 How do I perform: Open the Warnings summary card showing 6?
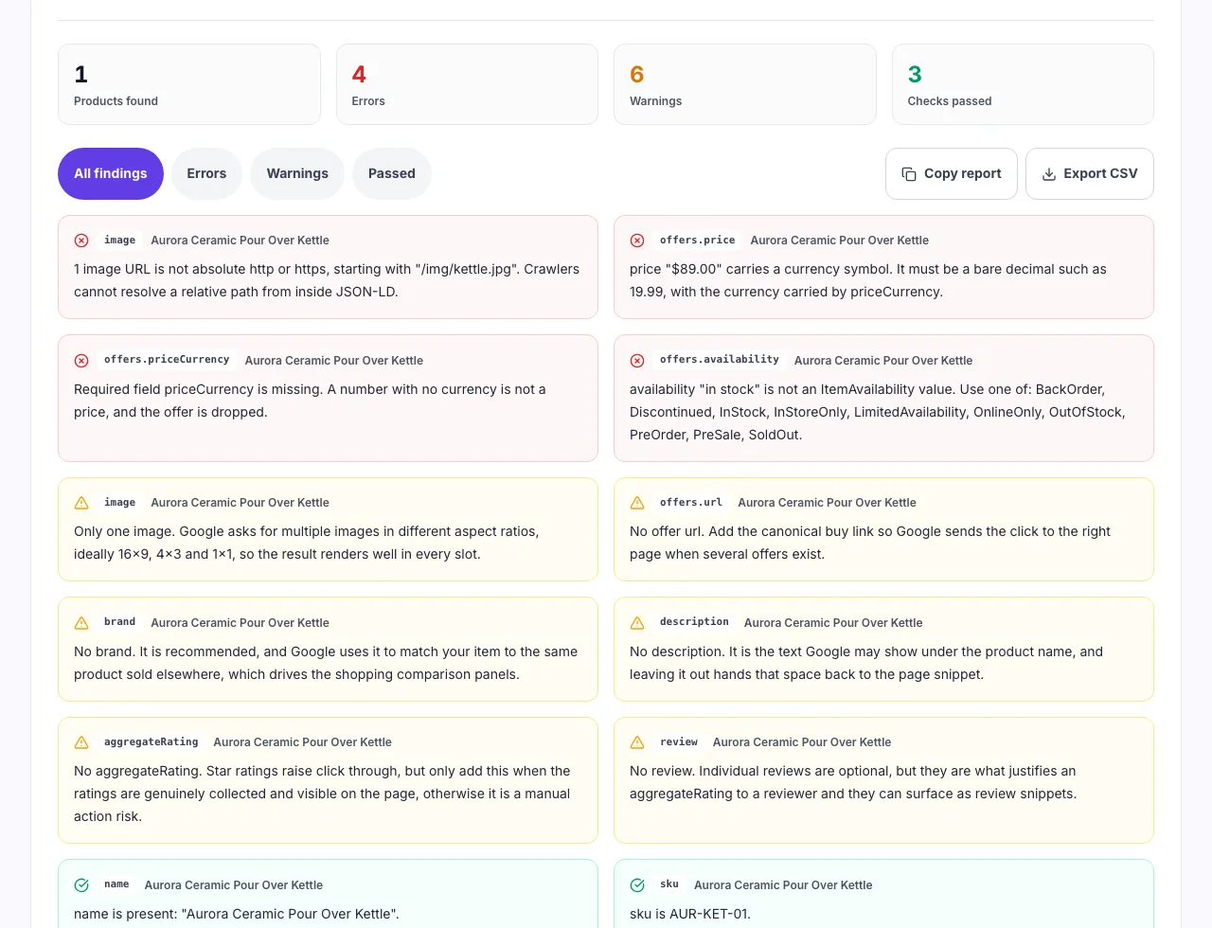click(x=745, y=84)
